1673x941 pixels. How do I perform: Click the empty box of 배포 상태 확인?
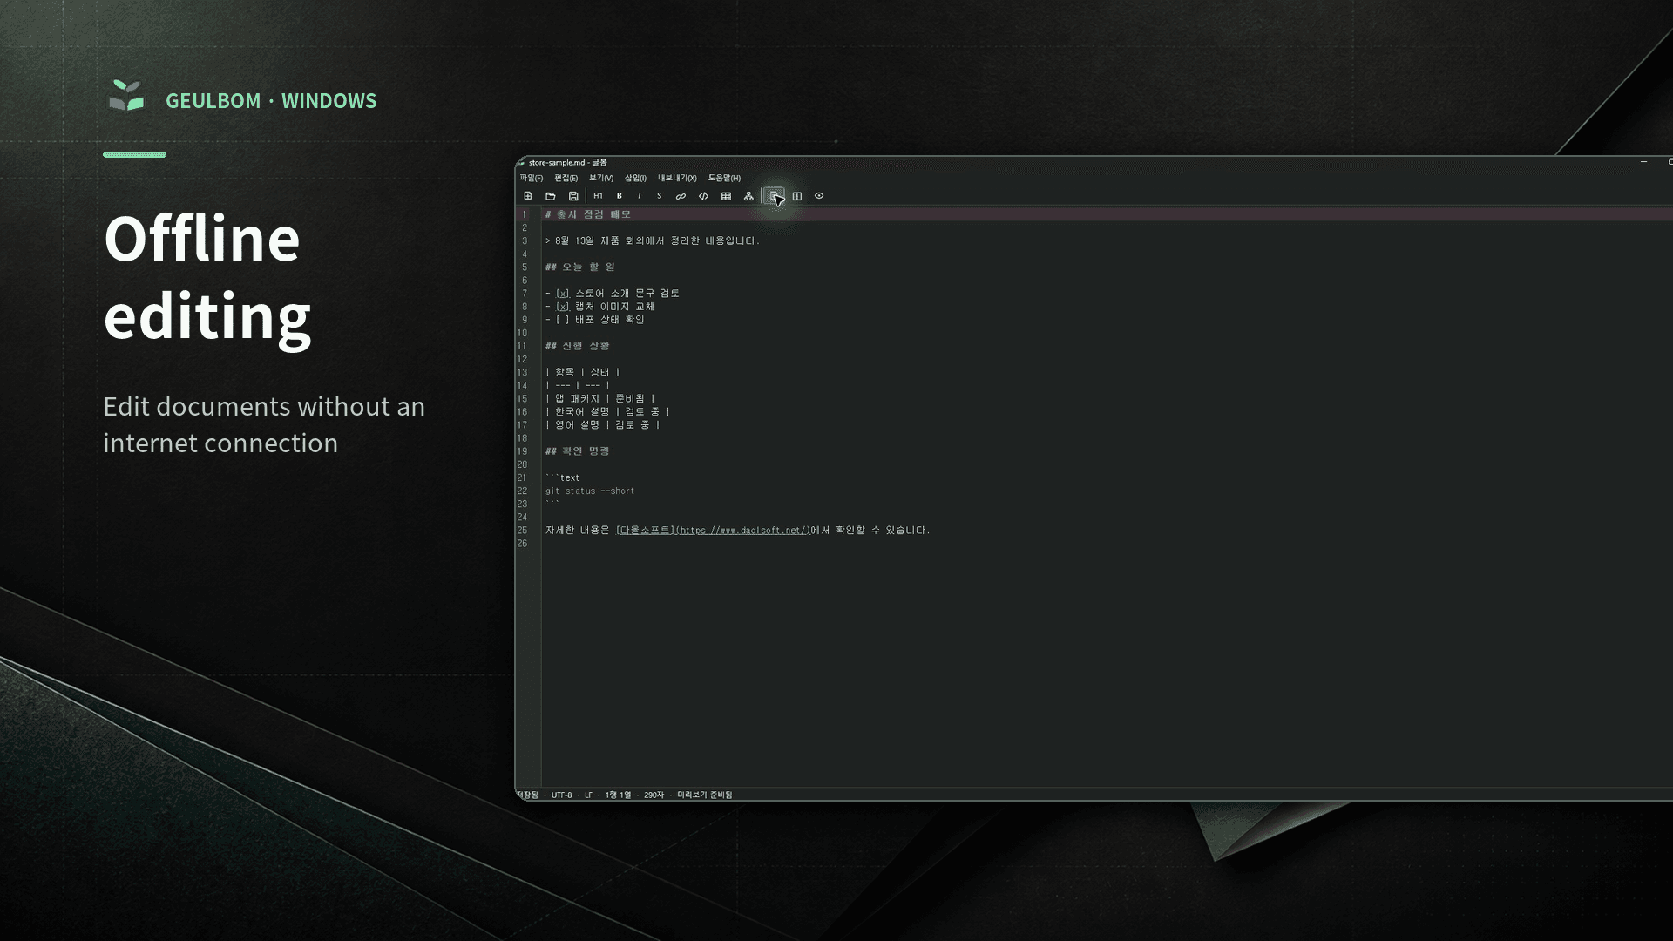pyautogui.click(x=563, y=320)
